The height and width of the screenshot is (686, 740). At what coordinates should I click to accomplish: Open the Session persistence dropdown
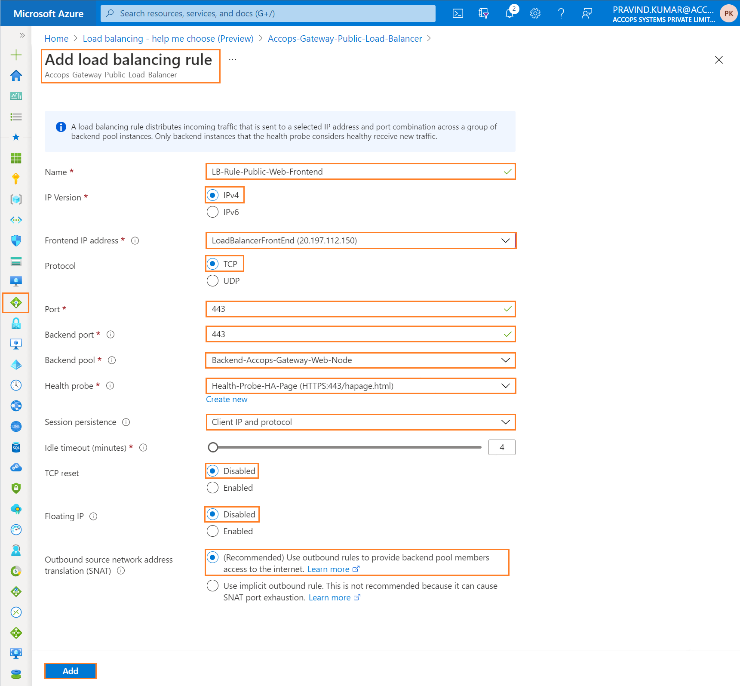361,422
